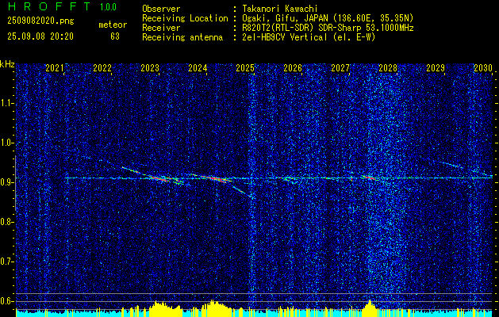Click the meteor count value 63
The image size is (499, 317).
(115, 36)
